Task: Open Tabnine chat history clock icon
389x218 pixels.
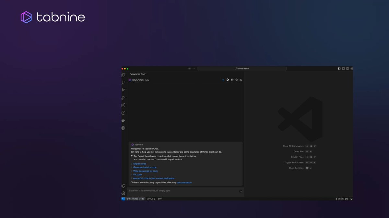Action: point(237,80)
